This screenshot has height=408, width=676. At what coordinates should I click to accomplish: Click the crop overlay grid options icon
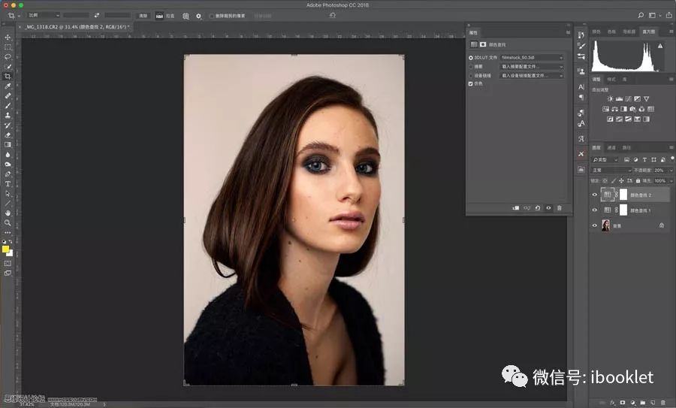[x=186, y=15]
